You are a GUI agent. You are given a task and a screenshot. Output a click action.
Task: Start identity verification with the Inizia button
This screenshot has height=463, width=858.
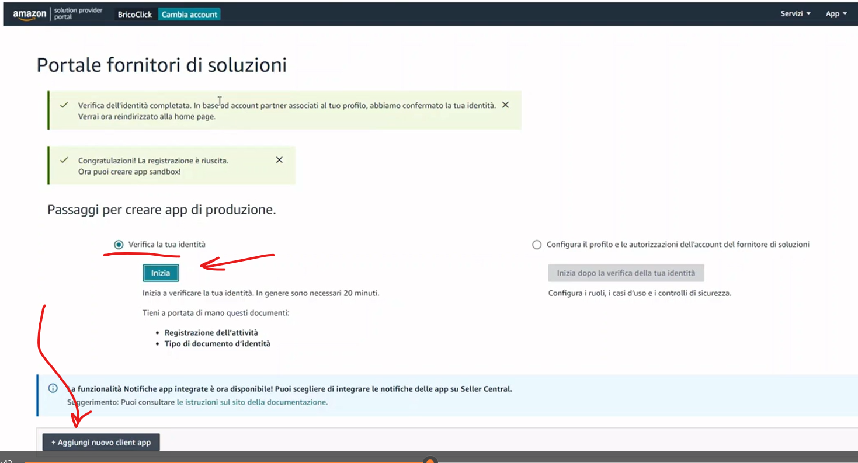[161, 273]
